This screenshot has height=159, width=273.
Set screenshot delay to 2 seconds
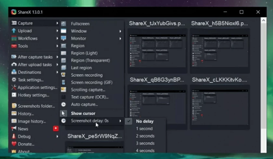coord(145,136)
